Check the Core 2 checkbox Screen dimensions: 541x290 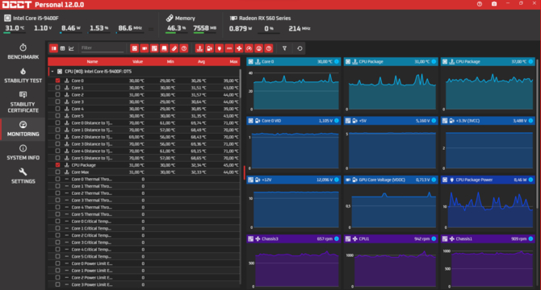(x=57, y=94)
